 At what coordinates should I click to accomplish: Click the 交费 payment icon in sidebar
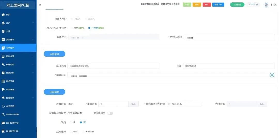pos(3,31)
